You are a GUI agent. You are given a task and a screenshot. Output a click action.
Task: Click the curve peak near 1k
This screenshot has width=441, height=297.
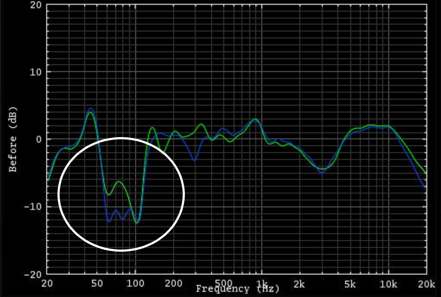(255, 119)
